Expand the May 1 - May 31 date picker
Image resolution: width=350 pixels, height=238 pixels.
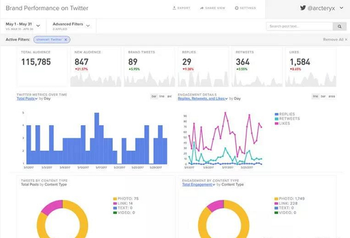click(38, 25)
